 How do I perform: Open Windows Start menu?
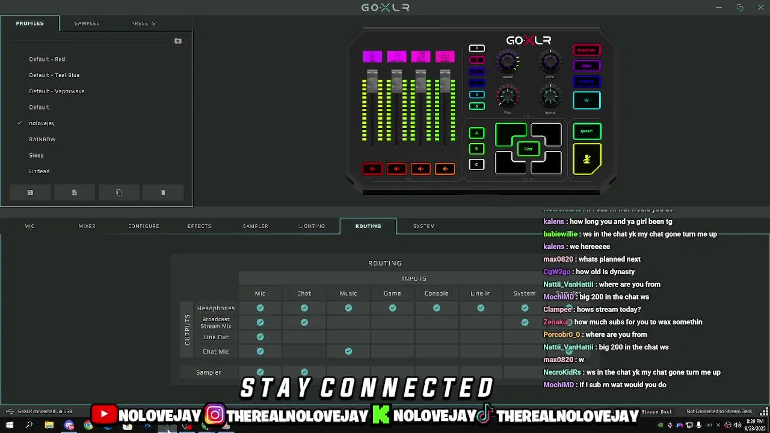(10, 425)
